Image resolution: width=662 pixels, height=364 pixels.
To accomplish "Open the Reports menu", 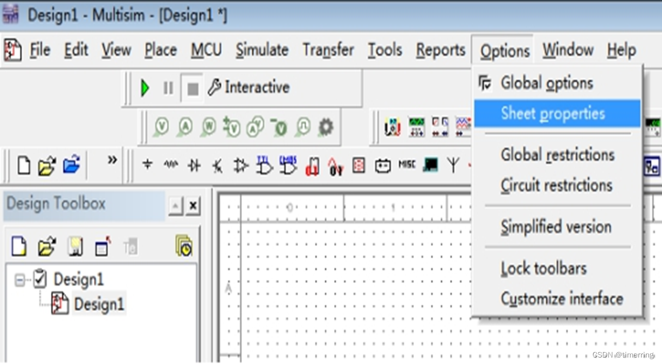I will click(x=440, y=50).
